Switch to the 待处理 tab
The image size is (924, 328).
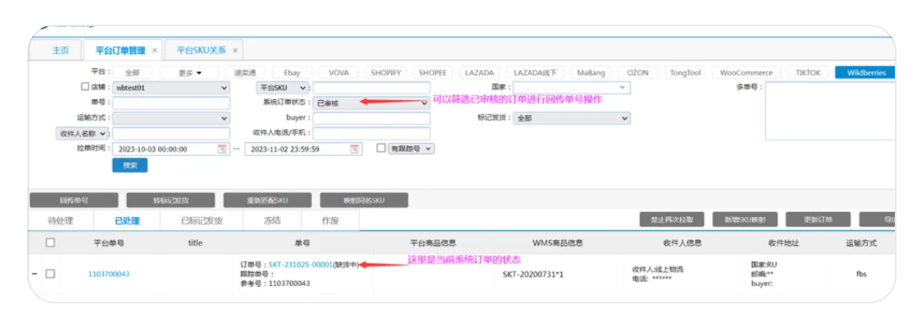[x=60, y=221]
